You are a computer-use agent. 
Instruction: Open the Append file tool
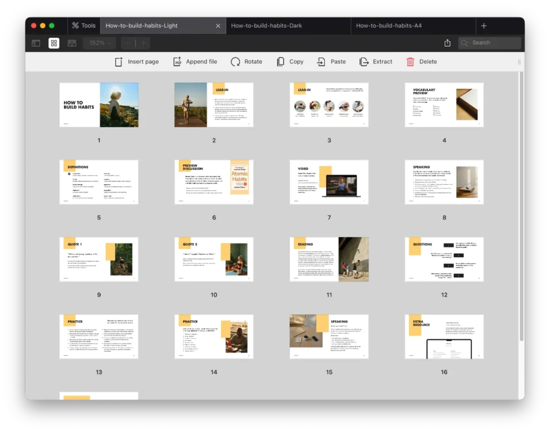click(196, 61)
